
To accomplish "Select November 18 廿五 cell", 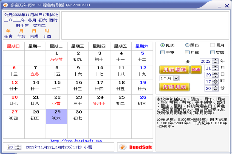I will click(x=121, y=87).
